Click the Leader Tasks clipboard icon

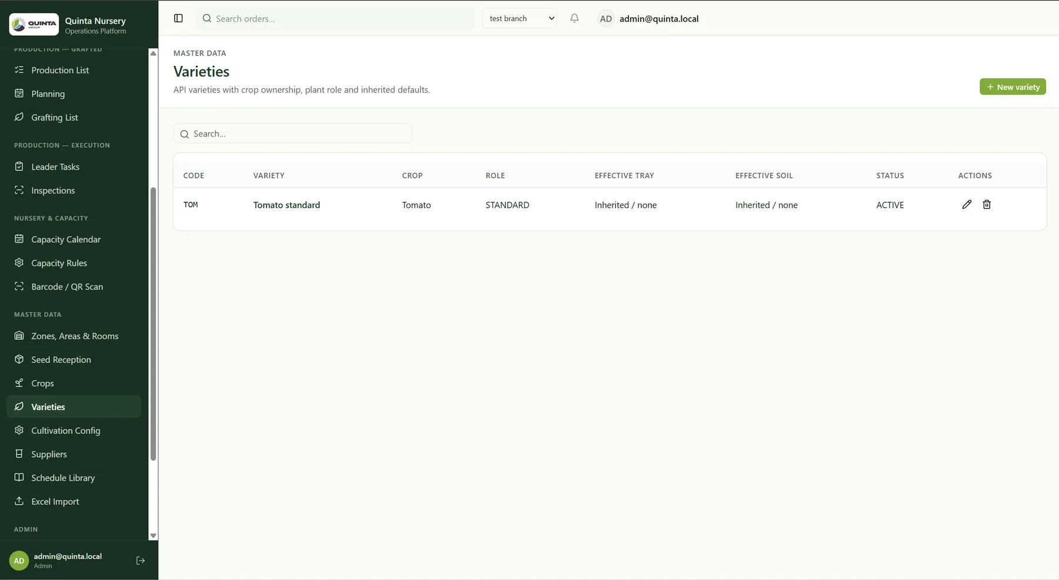coord(19,166)
